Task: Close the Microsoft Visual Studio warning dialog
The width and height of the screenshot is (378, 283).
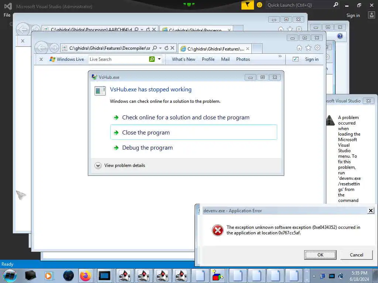Action: point(368,101)
